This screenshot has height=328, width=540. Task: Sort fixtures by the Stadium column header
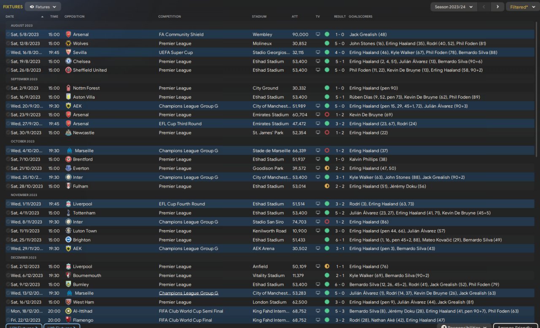(259, 16)
